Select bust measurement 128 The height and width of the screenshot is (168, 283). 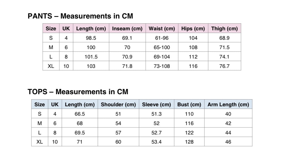click(x=189, y=142)
